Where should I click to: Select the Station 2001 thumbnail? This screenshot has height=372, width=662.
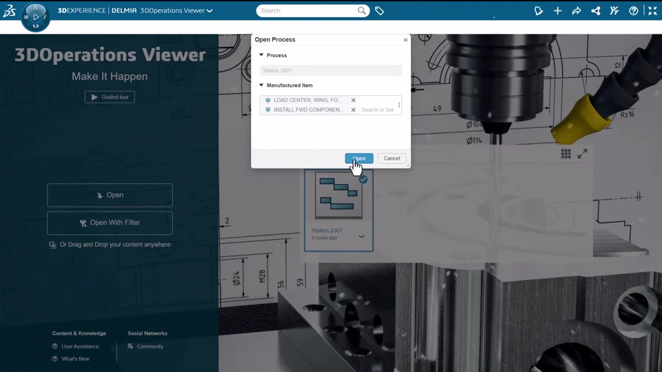[339, 196]
